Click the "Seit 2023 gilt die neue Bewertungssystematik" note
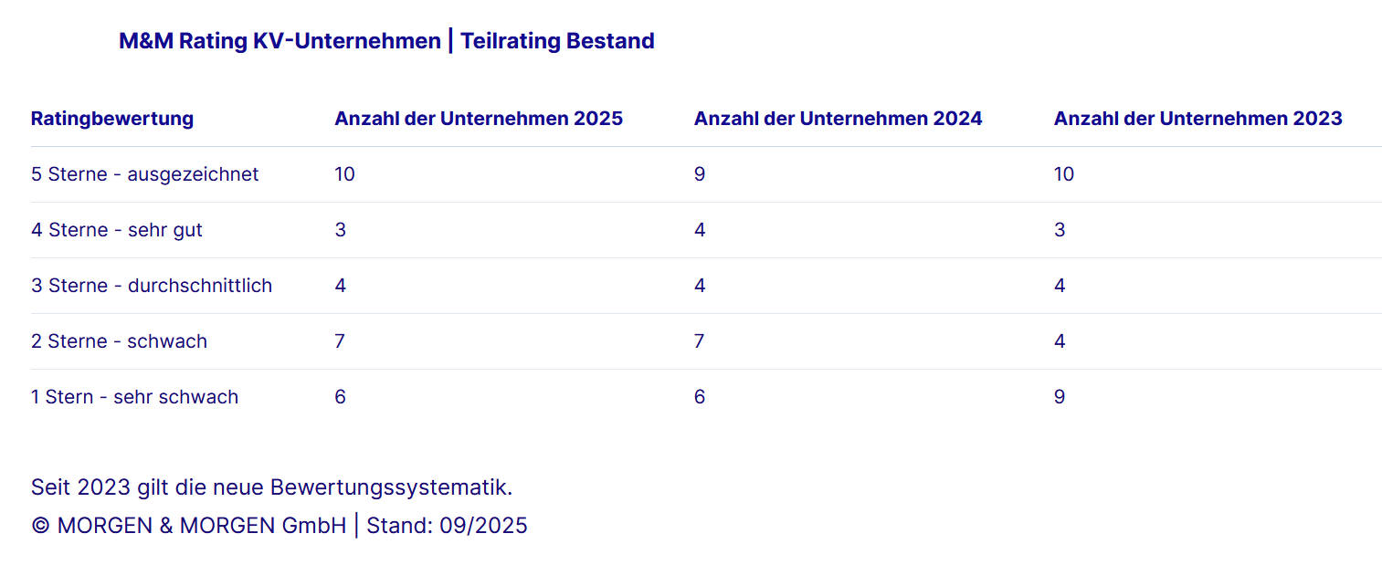The width and height of the screenshot is (1382, 565). tap(271, 487)
